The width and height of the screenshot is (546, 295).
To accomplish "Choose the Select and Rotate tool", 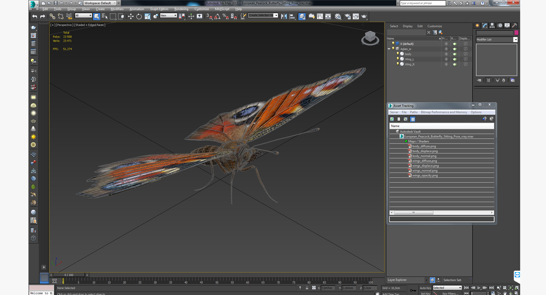I will pos(139,16).
